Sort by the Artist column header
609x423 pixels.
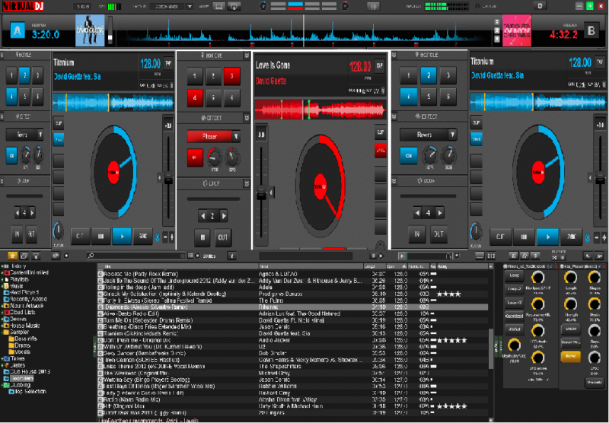point(311,266)
